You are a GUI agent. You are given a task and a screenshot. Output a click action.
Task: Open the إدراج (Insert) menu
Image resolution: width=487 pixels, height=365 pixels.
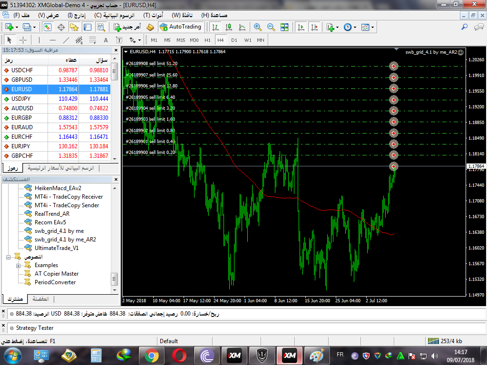(77, 15)
